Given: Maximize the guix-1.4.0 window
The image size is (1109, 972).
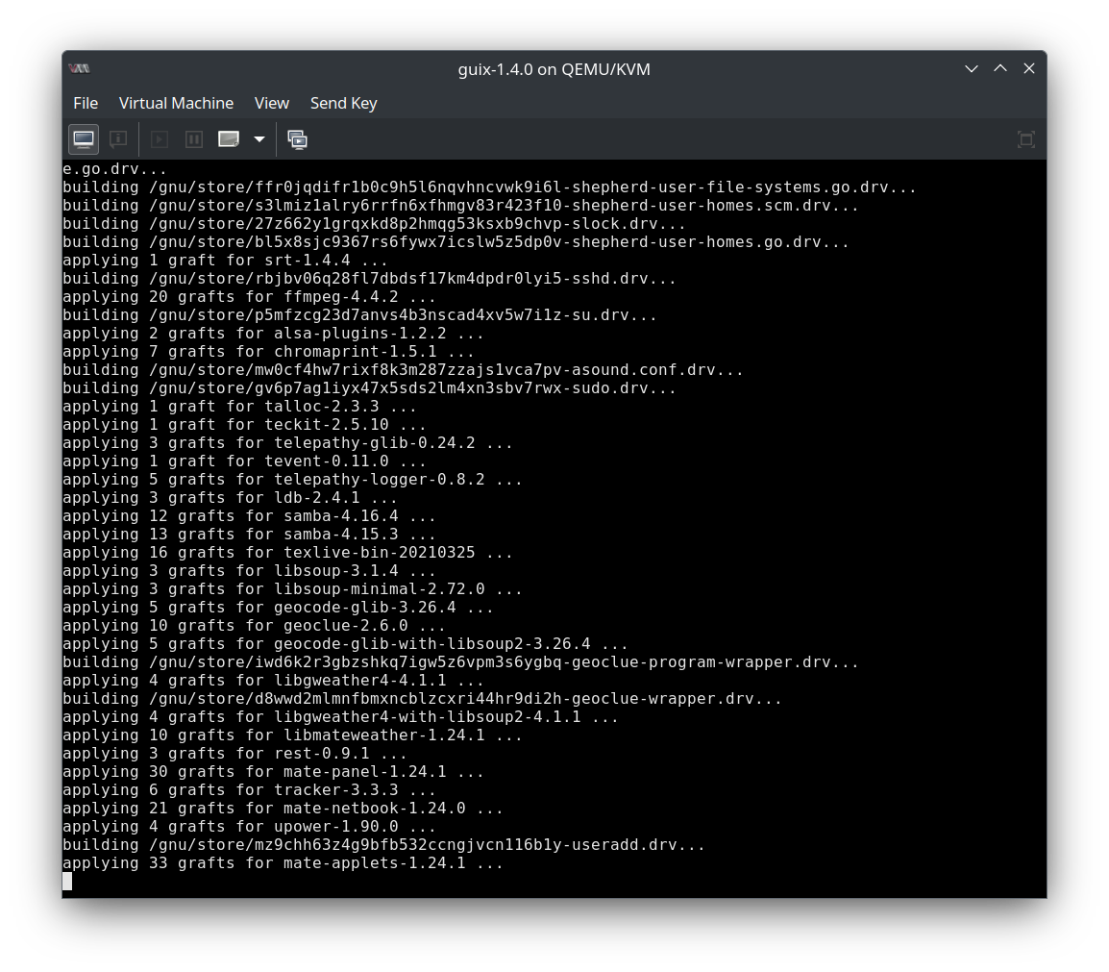Looking at the screenshot, I should click(x=999, y=68).
